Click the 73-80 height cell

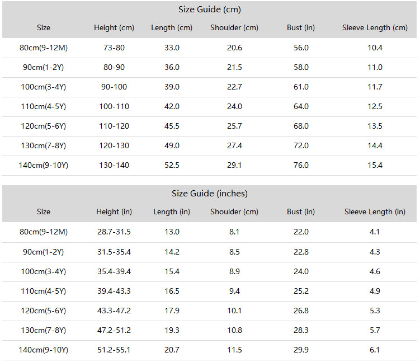coord(114,48)
